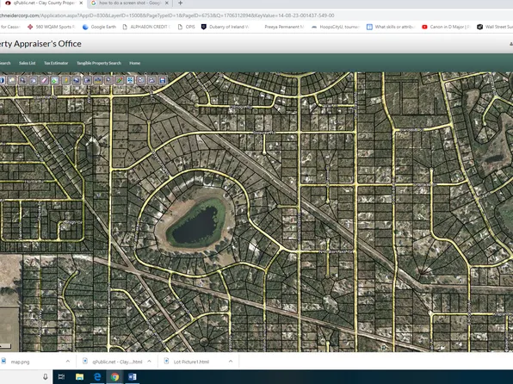This screenshot has height=384, width=513.
Task: Open Tangible Property Search menu item
Action: click(99, 63)
